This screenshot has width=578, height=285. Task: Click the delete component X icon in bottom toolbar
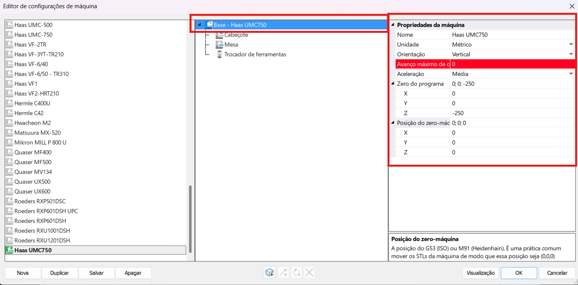(309, 272)
